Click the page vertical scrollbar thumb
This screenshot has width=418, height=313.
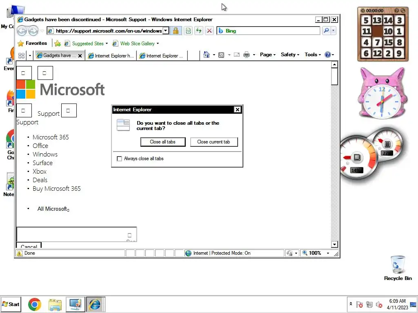pyautogui.click(x=334, y=77)
